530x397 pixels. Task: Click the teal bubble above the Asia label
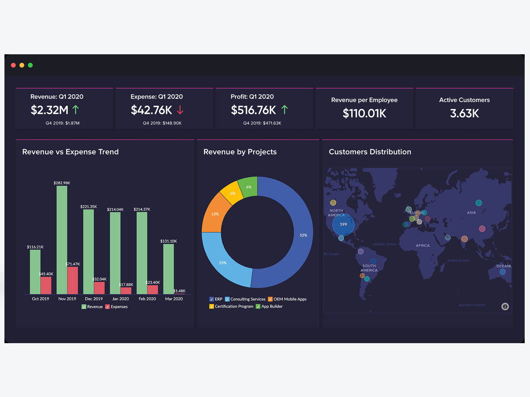pos(478,203)
